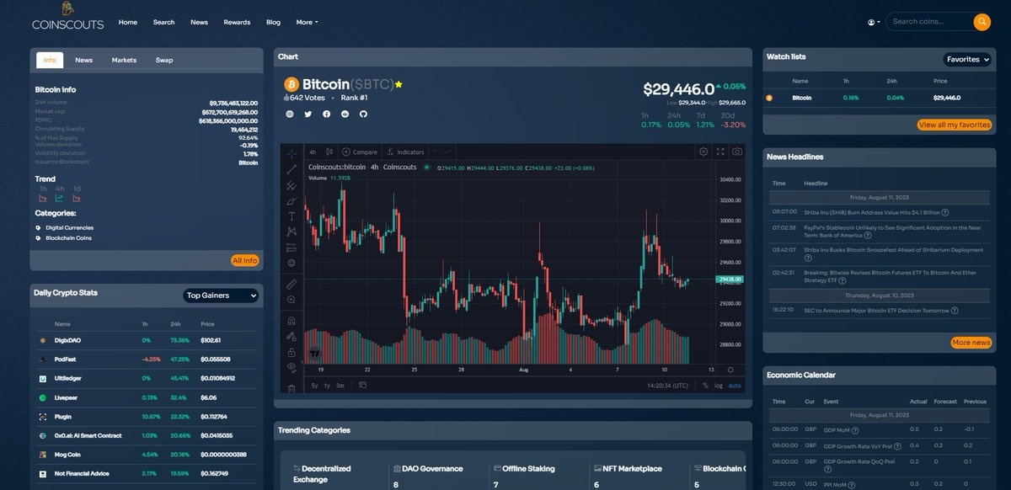Open chart settings gear icon
The width and height of the screenshot is (1011, 490).
[x=703, y=152]
